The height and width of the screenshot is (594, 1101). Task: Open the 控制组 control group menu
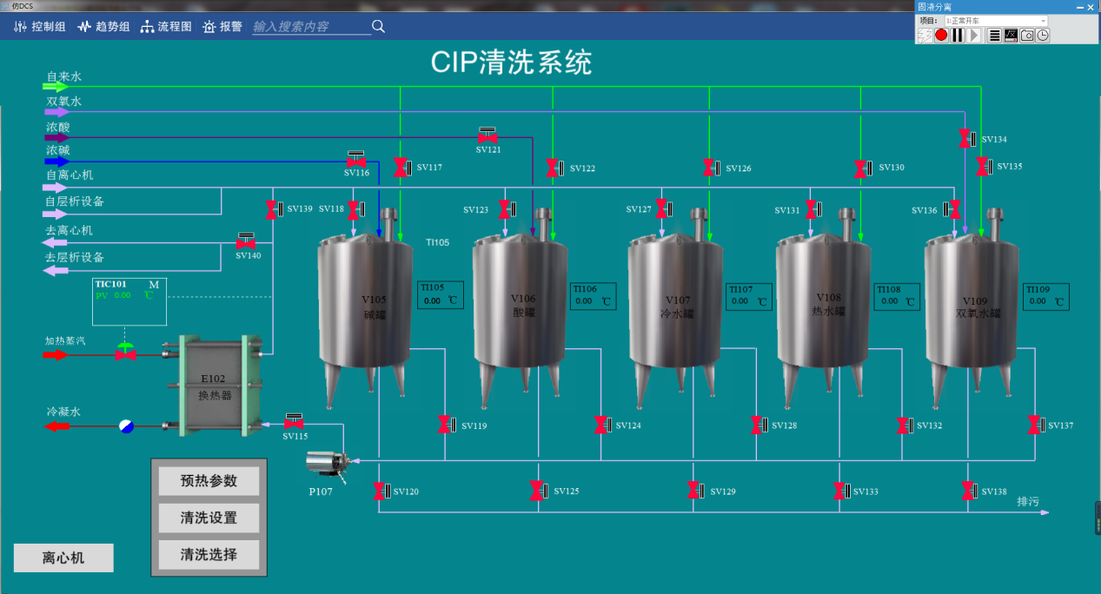[40, 27]
